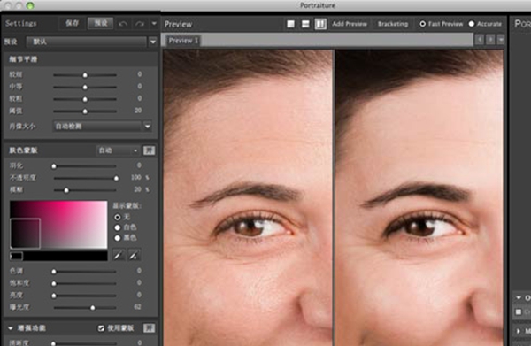Toggle the 增强功能 开 on button
Image resolution: width=531 pixels, height=346 pixels.
[149, 328]
